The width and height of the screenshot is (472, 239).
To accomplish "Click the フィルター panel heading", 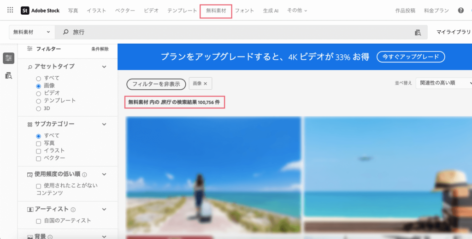I will pyautogui.click(x=48, y=49).
